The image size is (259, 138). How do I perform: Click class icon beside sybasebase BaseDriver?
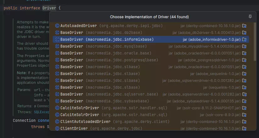click(57, 101)
